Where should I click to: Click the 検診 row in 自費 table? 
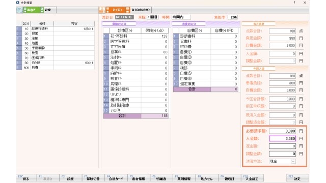pos(206,68)
